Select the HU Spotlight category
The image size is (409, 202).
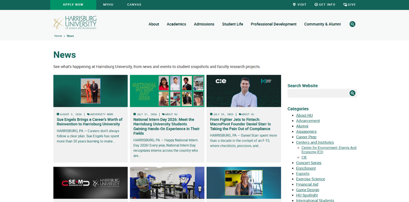pyautogui.click(x=307, y=195)
